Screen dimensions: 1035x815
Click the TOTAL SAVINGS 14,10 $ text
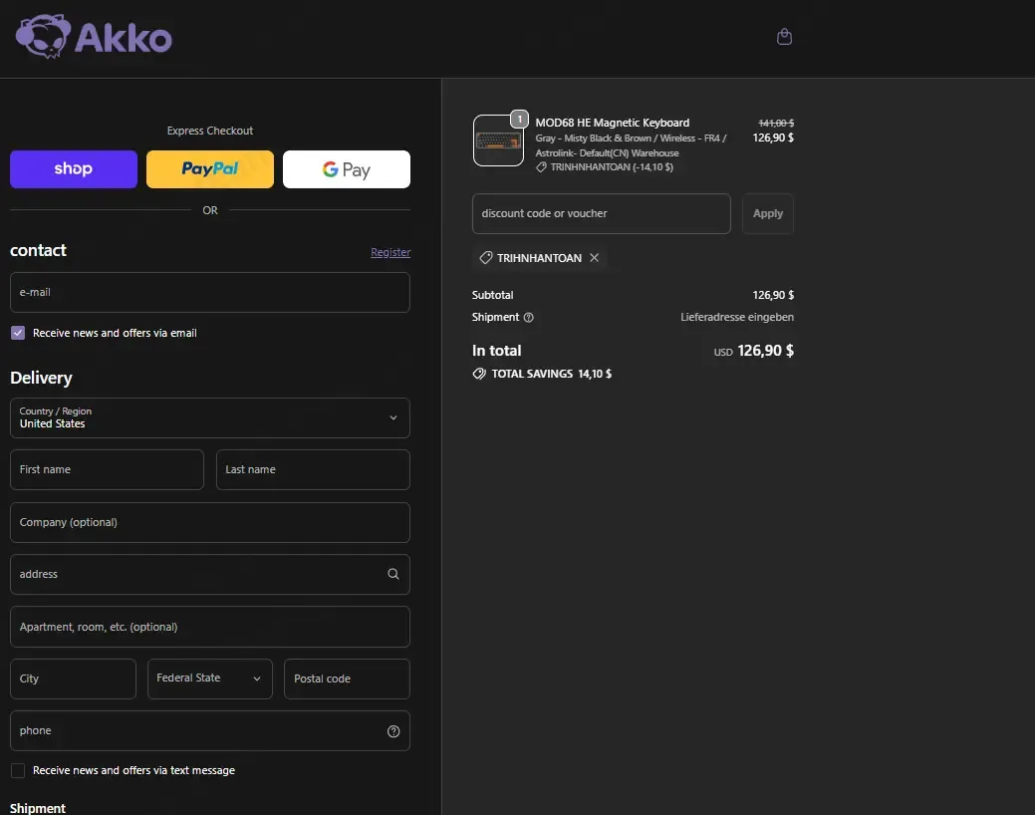[x=551, y=374]
